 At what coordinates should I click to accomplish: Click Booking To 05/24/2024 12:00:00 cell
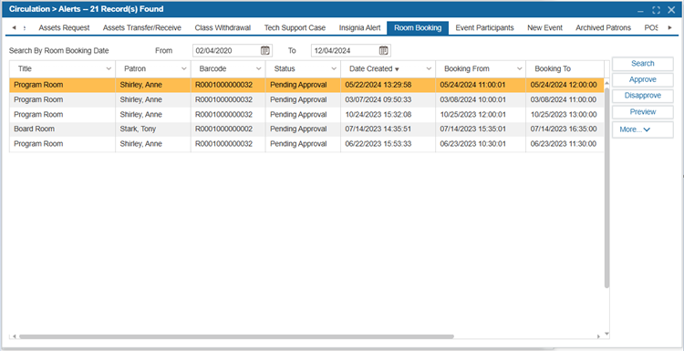565,85
